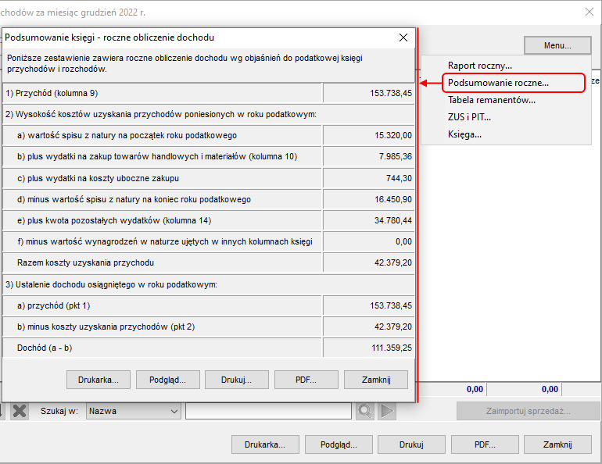Click the Razem koszty uzyskania przychodu label

click(85, 262)
